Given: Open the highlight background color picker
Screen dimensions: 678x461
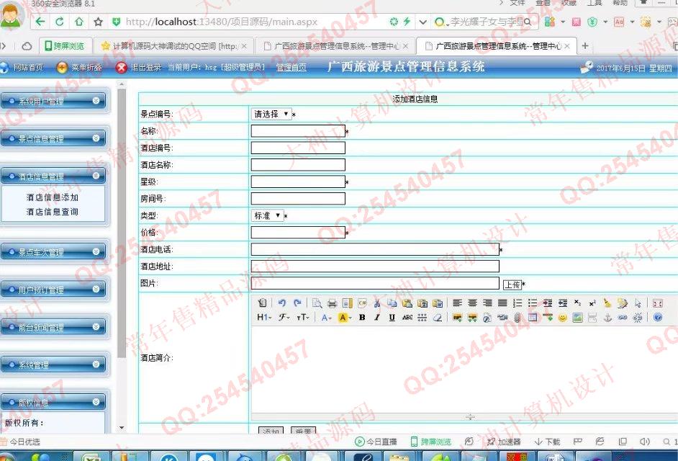Looking at the screenshot, I should click(345, 317).
